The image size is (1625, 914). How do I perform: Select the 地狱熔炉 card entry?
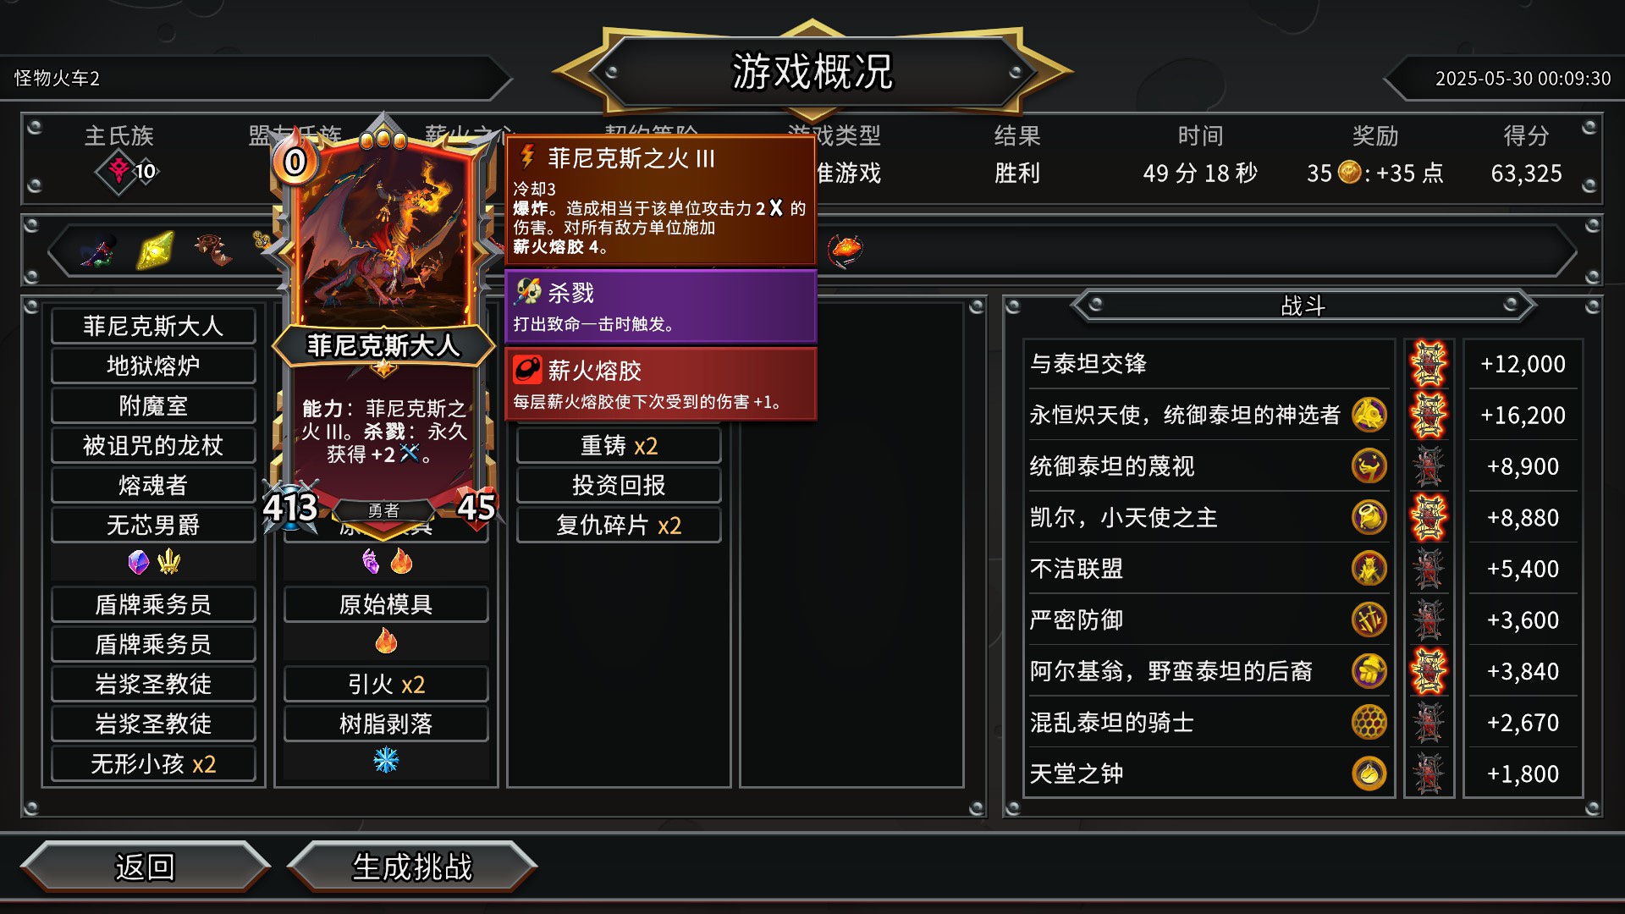(x=153, y=366)
